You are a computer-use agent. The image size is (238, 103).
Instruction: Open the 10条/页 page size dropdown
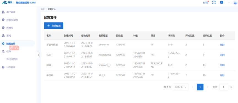pos(181,87)
